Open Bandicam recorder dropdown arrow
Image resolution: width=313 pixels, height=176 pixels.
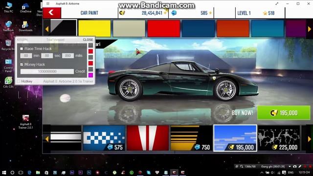[x=290, y=166]
